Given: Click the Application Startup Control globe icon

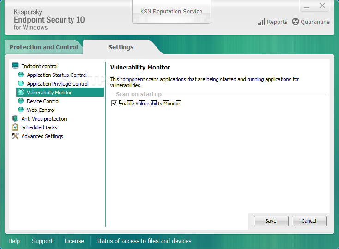Looking at the screenshot, I should (21, 75).
